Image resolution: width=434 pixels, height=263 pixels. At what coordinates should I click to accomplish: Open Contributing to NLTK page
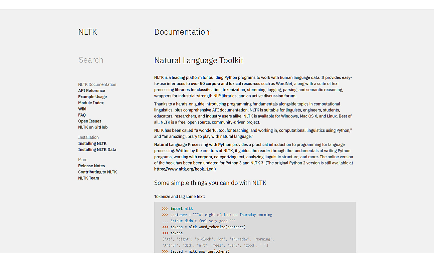pos(97,172)
